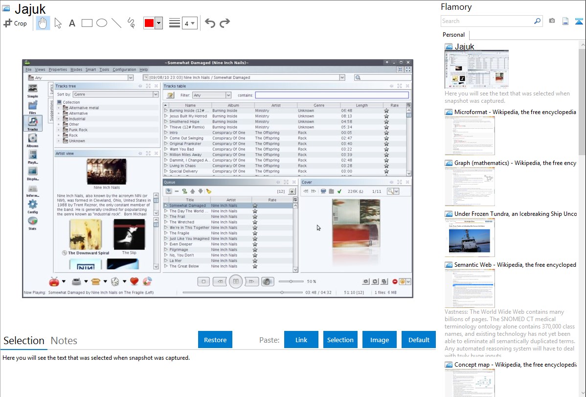
Task: Open the Files view in Jajuk sidebar
Action: [x=32, y=107]
